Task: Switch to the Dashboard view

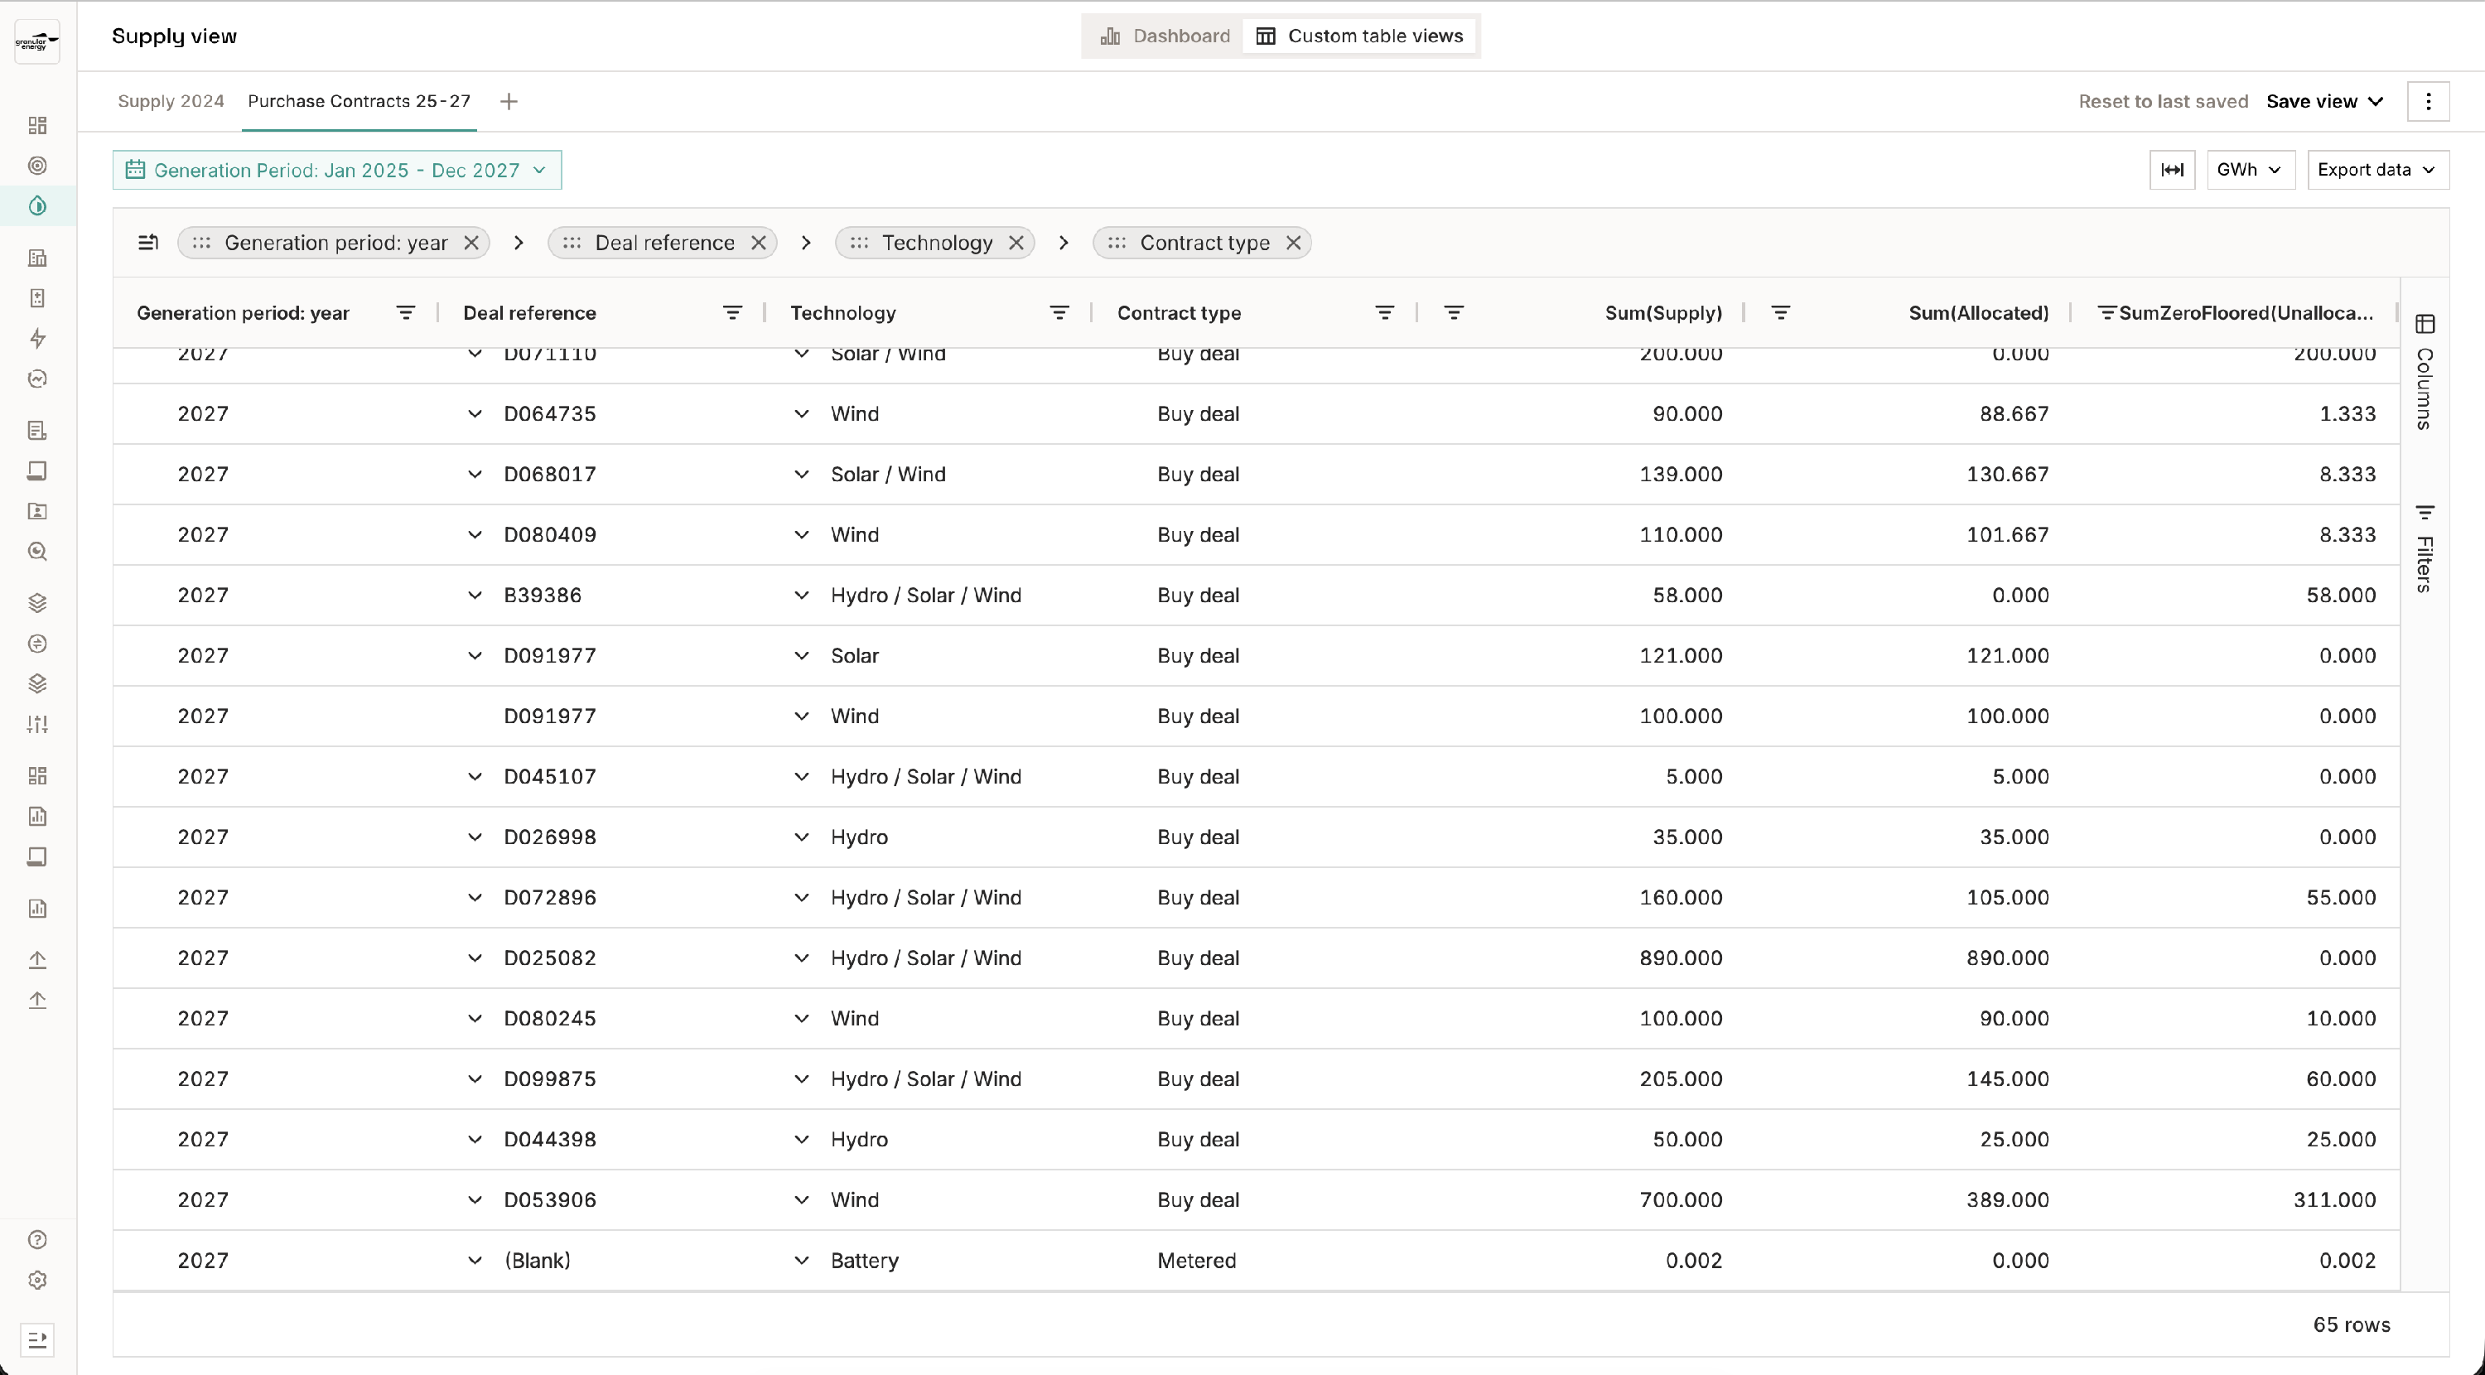Action: [1165, 36]
